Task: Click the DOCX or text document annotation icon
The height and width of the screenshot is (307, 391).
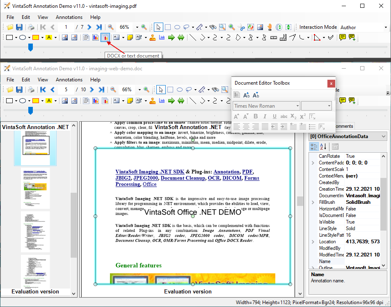Action: (x=105, y=38)
